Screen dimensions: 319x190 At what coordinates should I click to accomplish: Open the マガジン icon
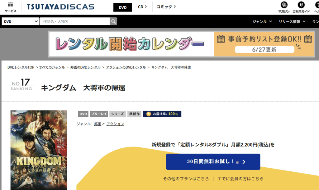[284, 7]
